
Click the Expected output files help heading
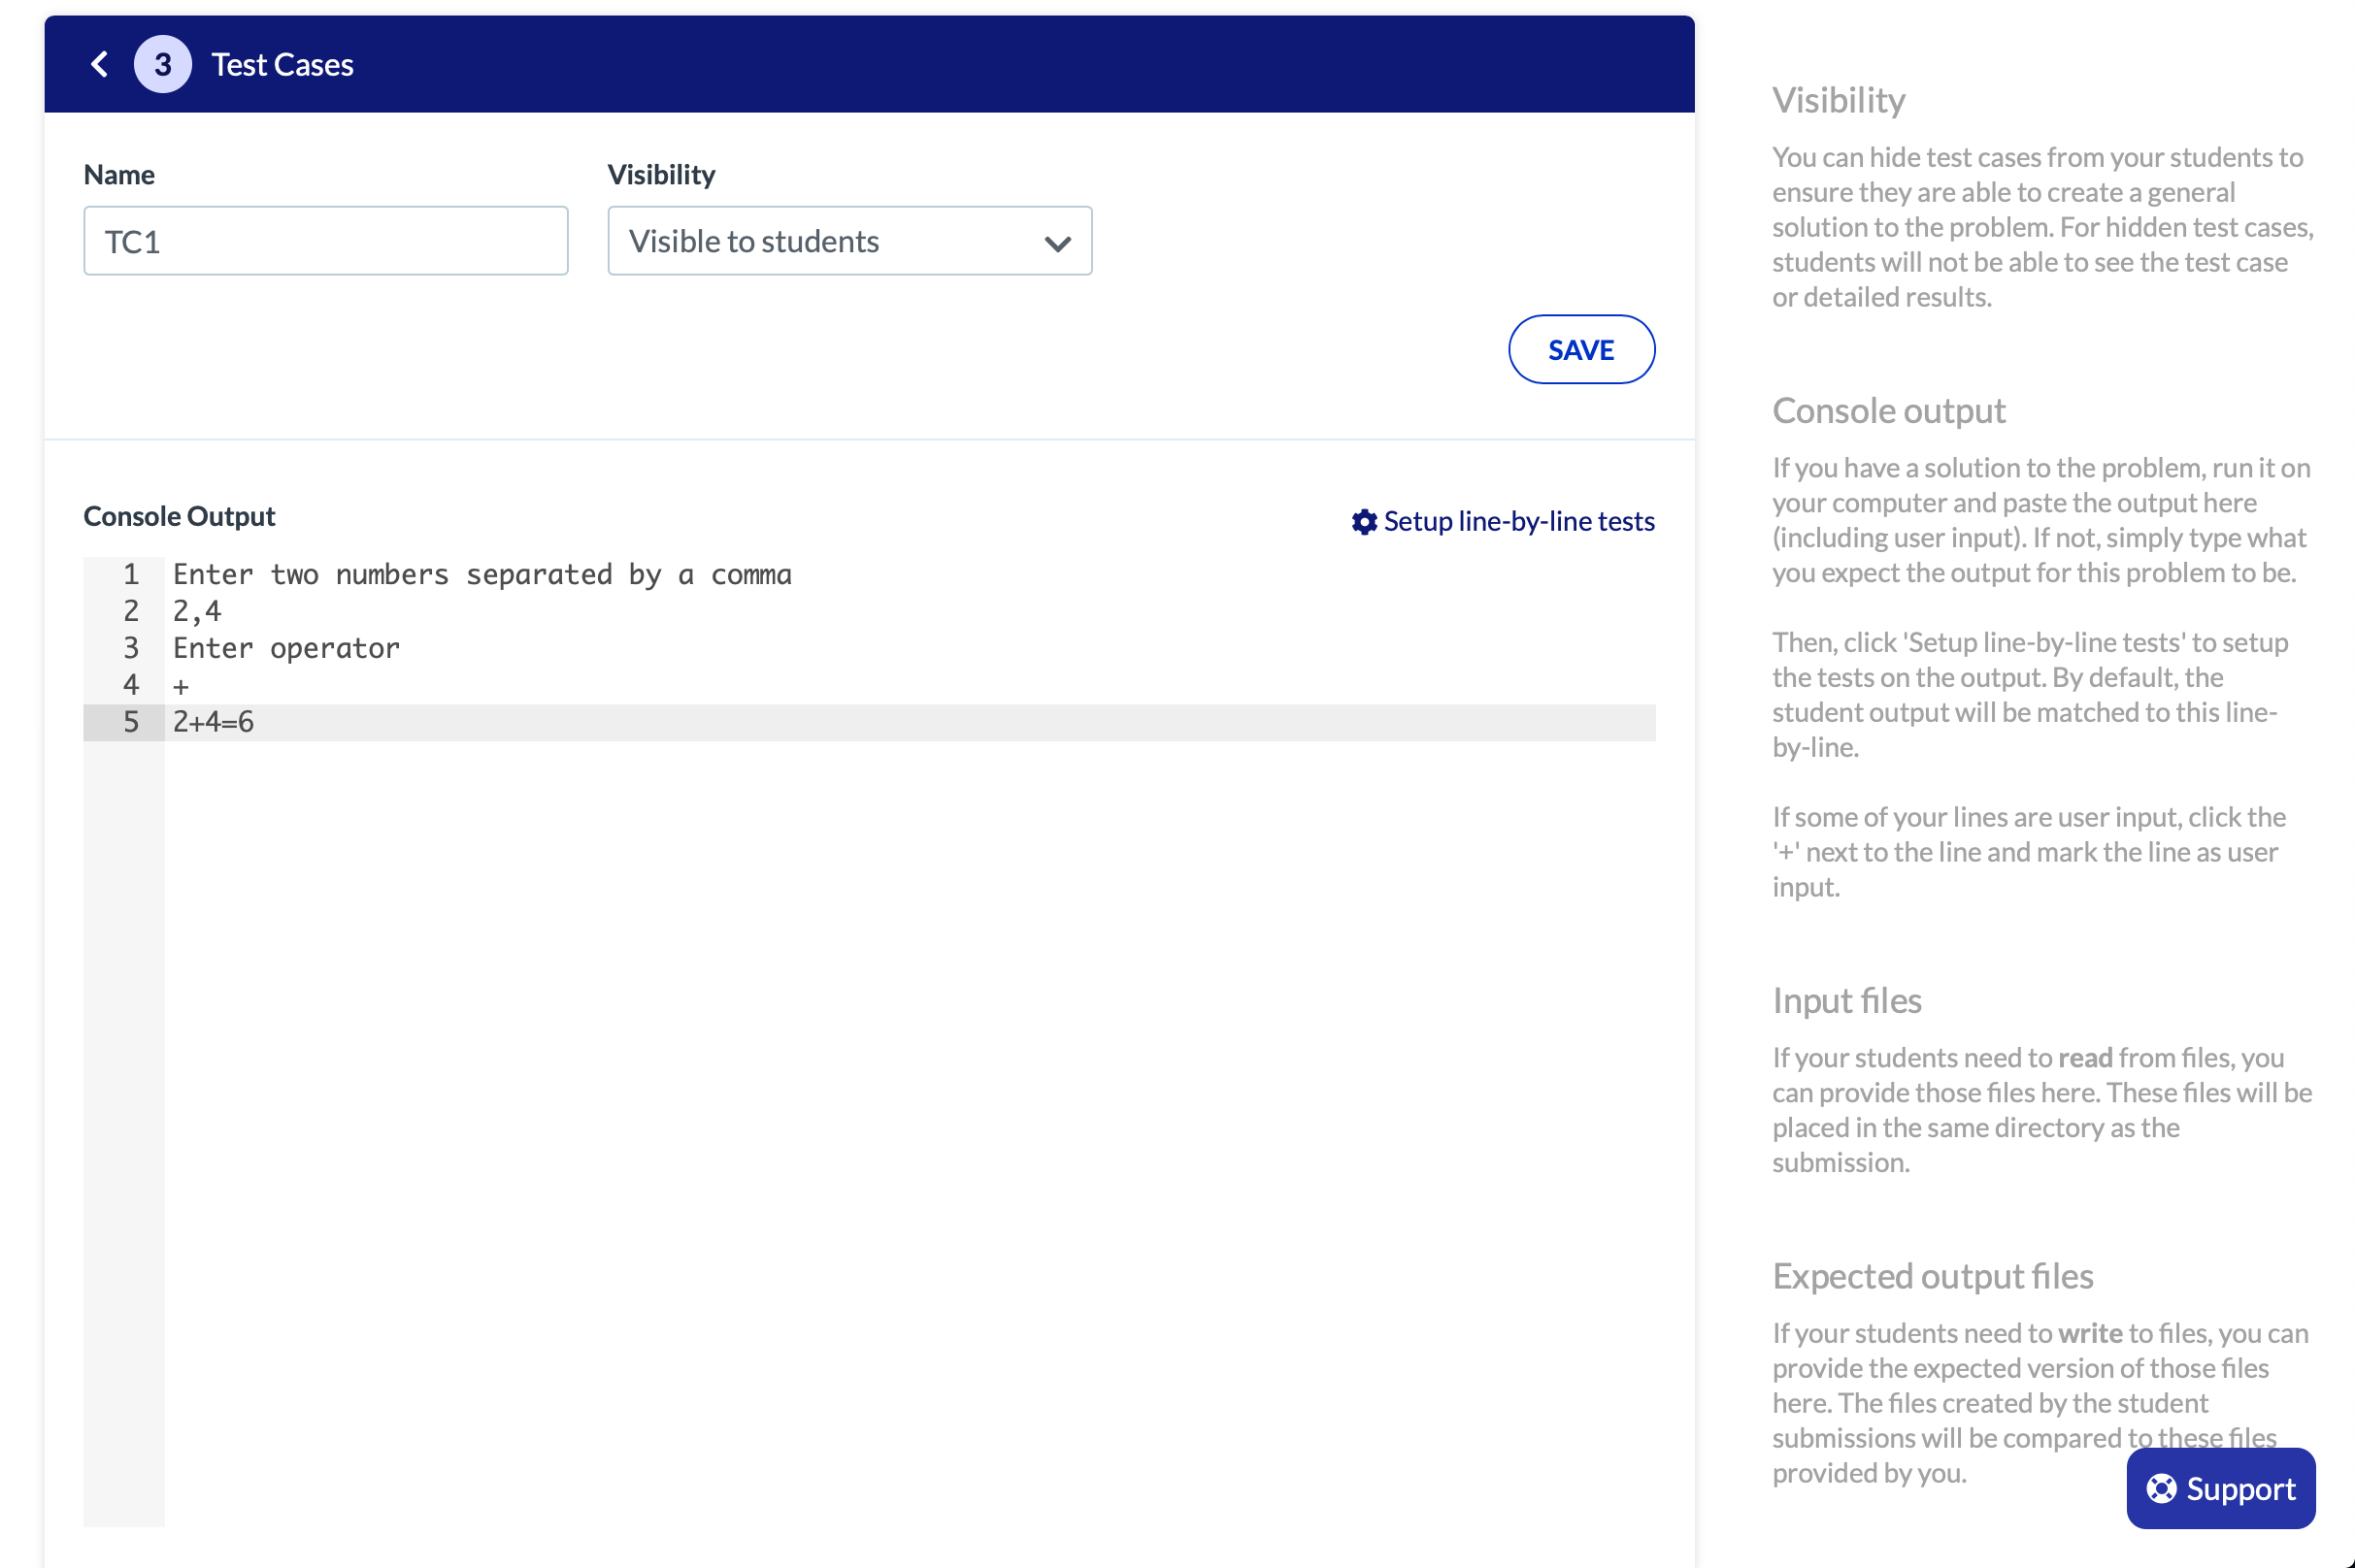(1933, 1277)
